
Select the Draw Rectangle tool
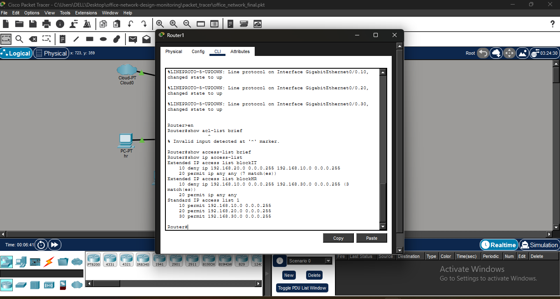coord(90,39)
